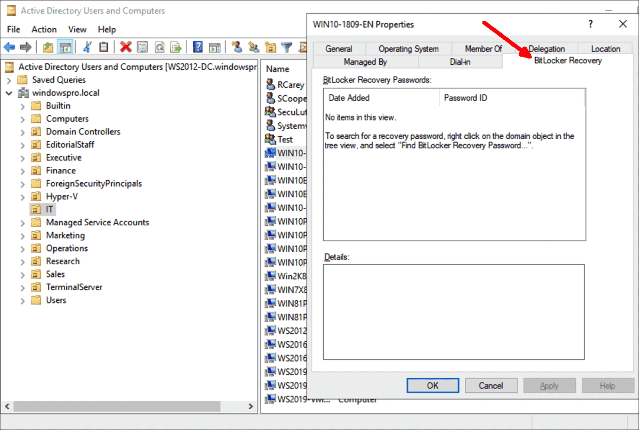The height and width of the screenshot is (430, 639).
Task: Delete selected object with red X icon
Action: point(125,47)
